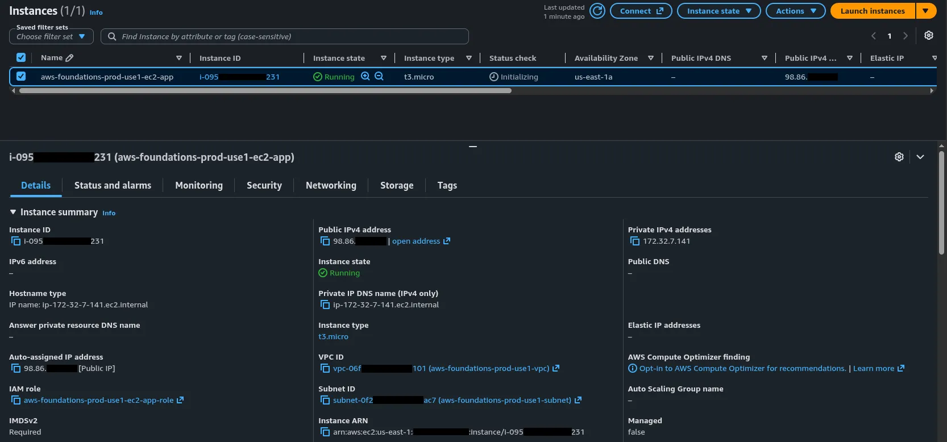Switch to Details tab
Image resolution: width=947 pixels, height=442 pixels.
[x=36, y=185]
